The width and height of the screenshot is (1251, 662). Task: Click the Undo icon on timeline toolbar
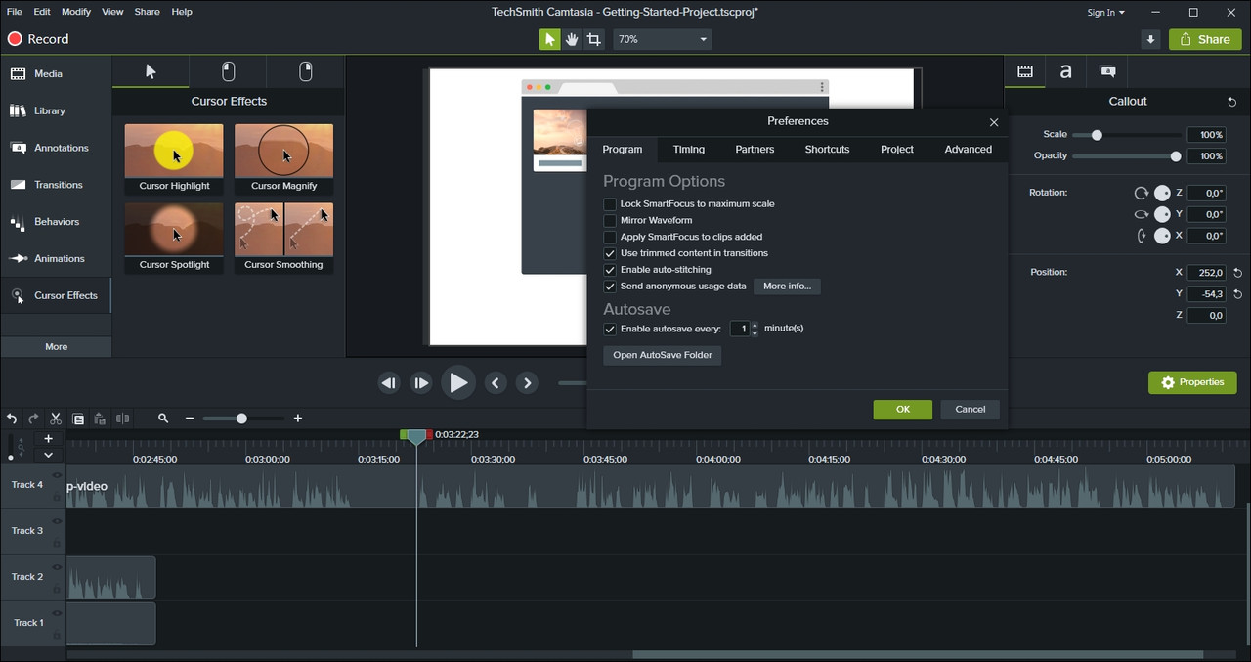12,419
